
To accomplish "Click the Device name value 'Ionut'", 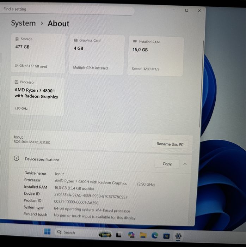I will coord(59,174).
